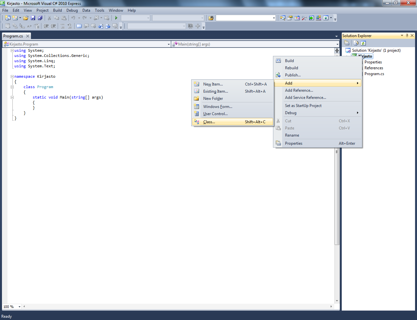Image resolution: width=417 pixels, height=320 pixels.
Task: Click the Navigate Backward toolbar icon
Action: pyautogui.click(x=96, y=18)
